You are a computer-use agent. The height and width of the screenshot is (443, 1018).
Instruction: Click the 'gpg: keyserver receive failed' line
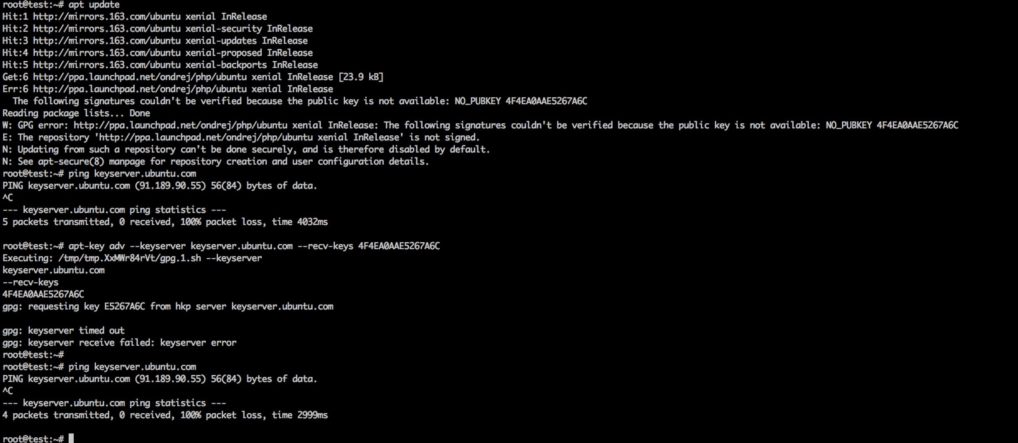[119, 343]
